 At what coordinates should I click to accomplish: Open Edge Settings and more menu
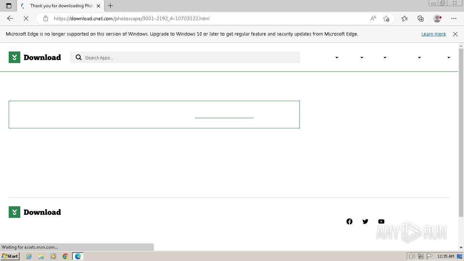click(454, 18)
